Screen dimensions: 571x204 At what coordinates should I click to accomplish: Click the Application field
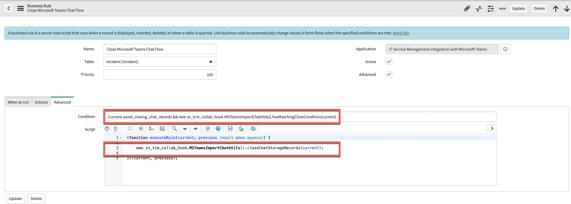pos(442,49)
